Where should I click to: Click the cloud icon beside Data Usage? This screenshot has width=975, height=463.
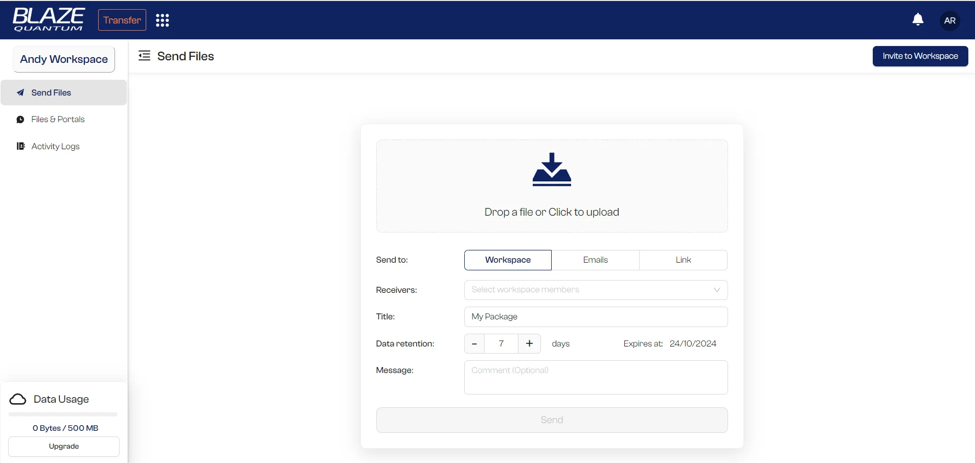(18, 399)
